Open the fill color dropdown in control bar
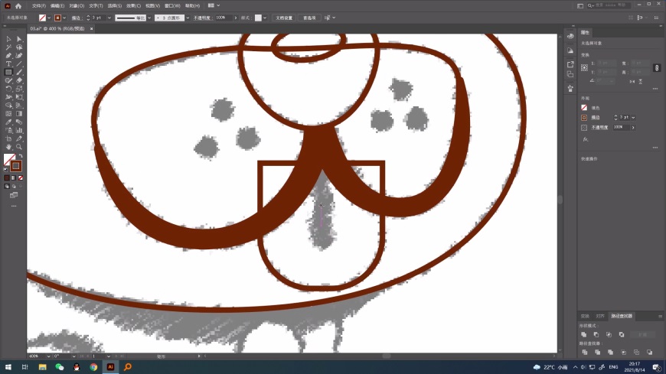Screen dimensions: 666x374 (49, 18)
